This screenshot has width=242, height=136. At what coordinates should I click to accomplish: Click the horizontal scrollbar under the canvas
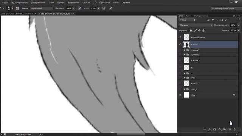pos(130,134)
